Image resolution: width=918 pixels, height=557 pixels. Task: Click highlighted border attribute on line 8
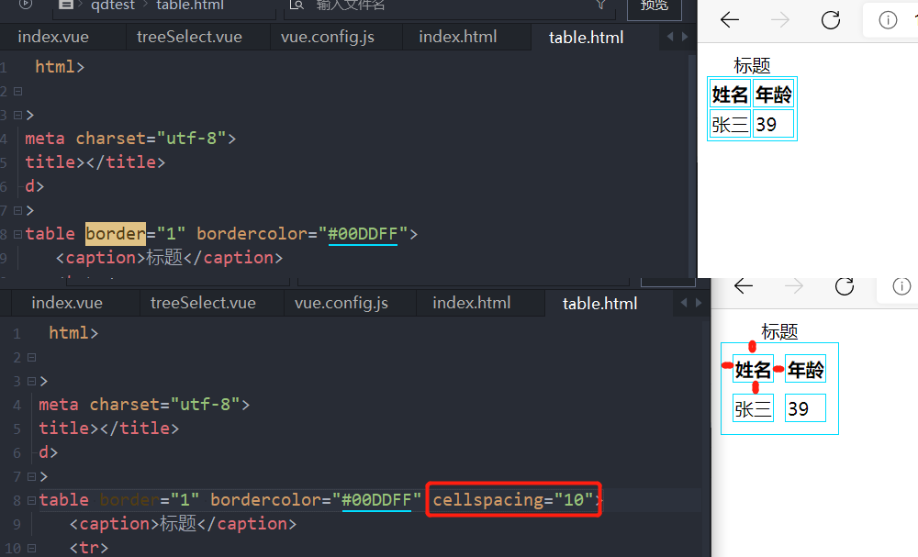[x=116, y=234]
